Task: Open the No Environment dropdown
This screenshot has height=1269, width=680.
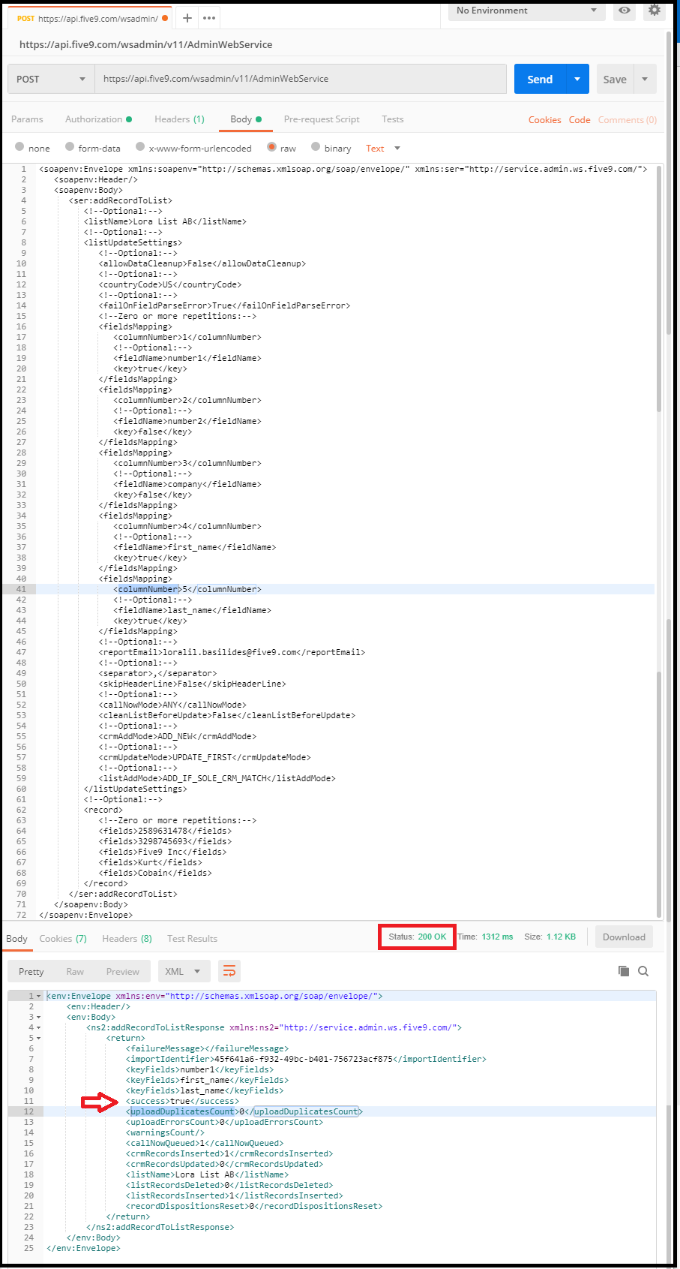Action: 526,11
